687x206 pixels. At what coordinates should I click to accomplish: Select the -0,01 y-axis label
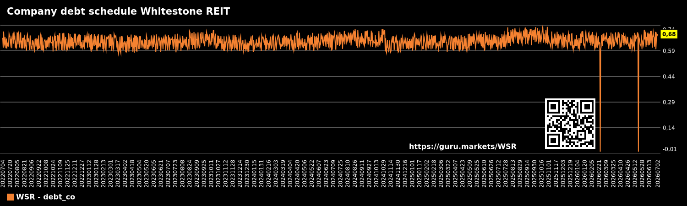point(669,149)
